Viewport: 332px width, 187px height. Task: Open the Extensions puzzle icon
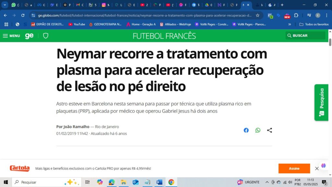[x=296, y=15]
